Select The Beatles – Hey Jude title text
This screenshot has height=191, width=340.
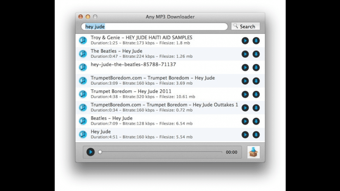tap(116, 51)
